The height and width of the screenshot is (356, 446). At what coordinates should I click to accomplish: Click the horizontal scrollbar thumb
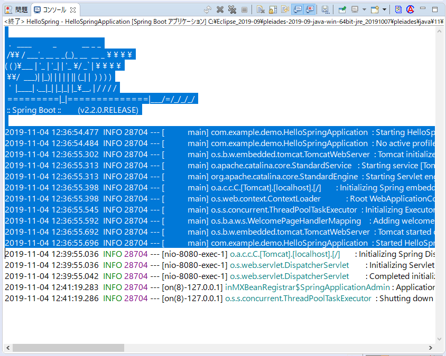(68, 348)
